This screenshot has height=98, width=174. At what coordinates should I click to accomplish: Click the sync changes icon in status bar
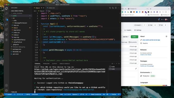14,94
